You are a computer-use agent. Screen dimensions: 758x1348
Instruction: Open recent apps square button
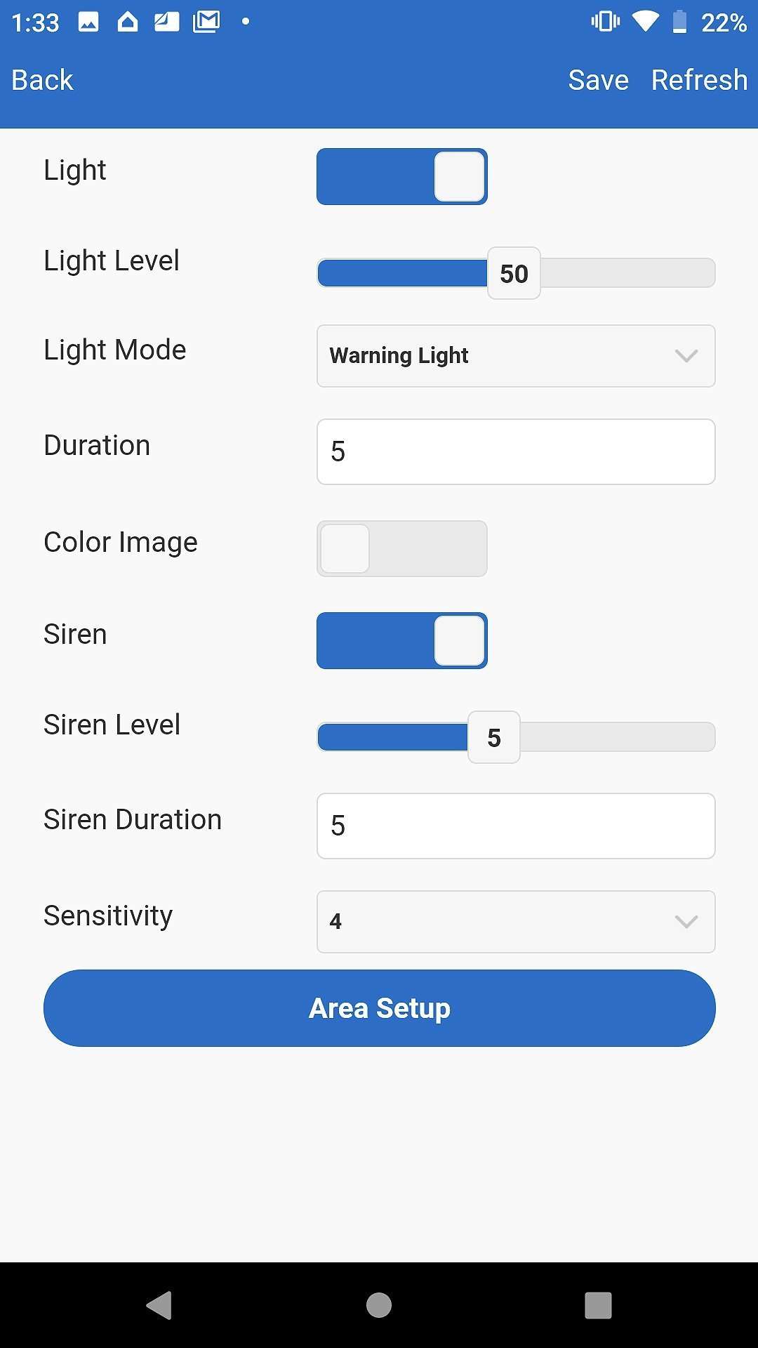point(598,1305)
